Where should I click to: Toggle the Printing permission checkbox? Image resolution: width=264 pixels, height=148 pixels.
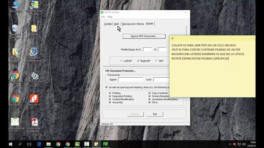(x=110, y=93)
